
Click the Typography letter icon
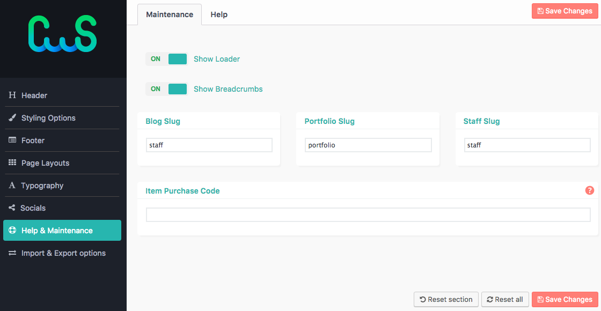(x=12, y=186)
